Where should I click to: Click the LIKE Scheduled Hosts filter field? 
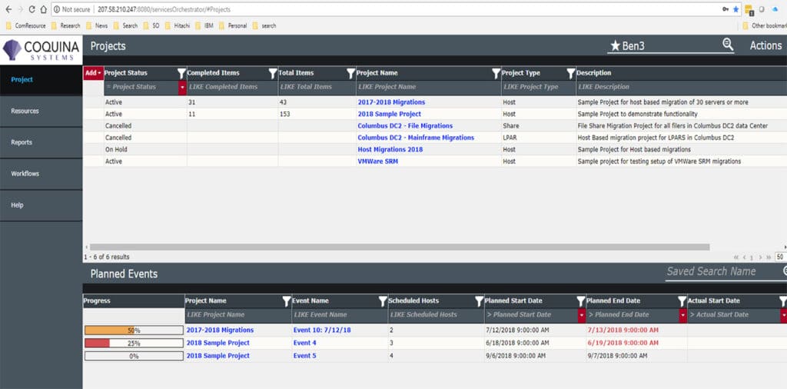click(x=436, y=315)
